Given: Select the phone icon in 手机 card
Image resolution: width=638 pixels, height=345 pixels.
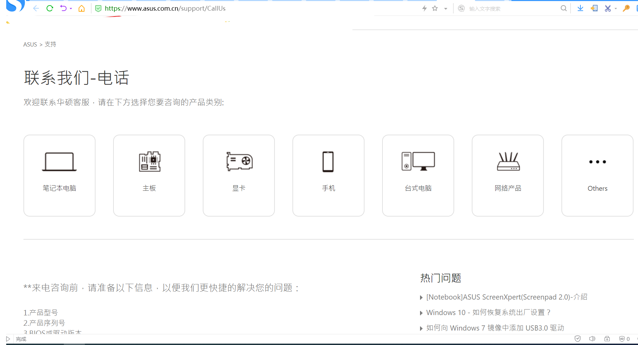Looking at the screenshot, I should click(x=328, y=161).
